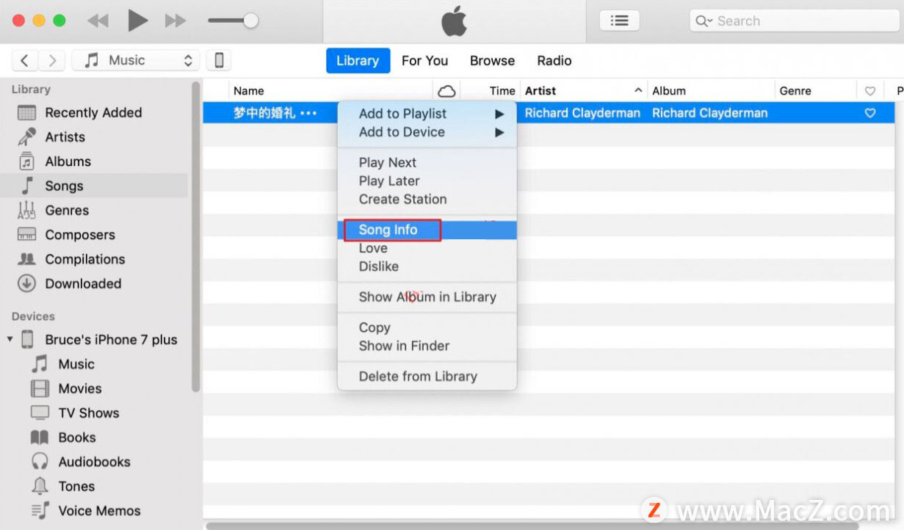Click the song name 梦中的婚礼
The width and height of the screenshot is (904, 530).
(264, 113)
